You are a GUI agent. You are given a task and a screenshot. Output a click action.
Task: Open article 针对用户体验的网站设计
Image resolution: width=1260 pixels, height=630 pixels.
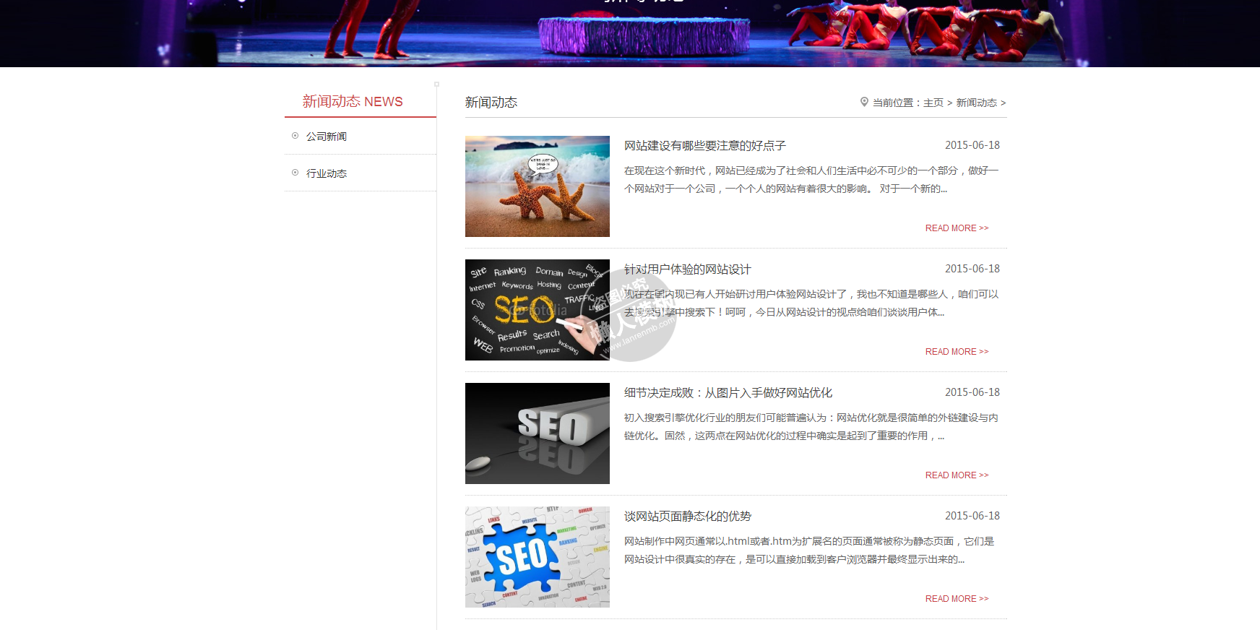pyautogui.click(x=687, y=269)
